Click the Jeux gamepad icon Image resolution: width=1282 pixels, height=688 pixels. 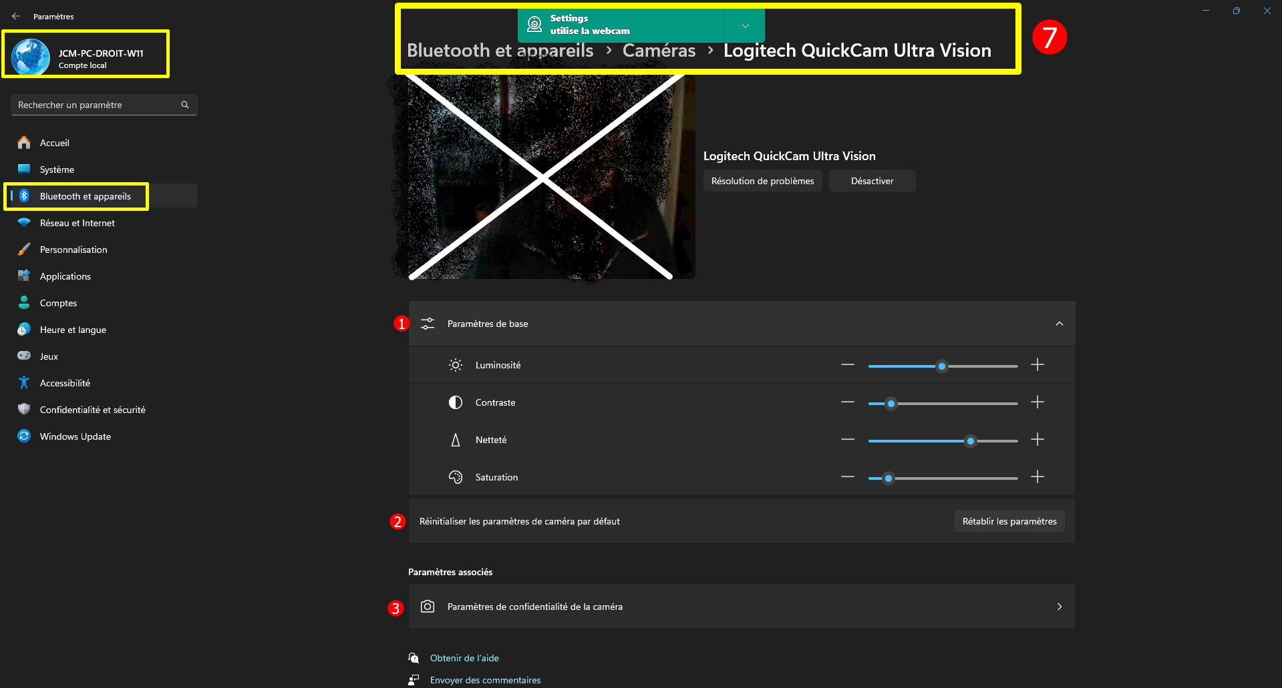(24, 356)
